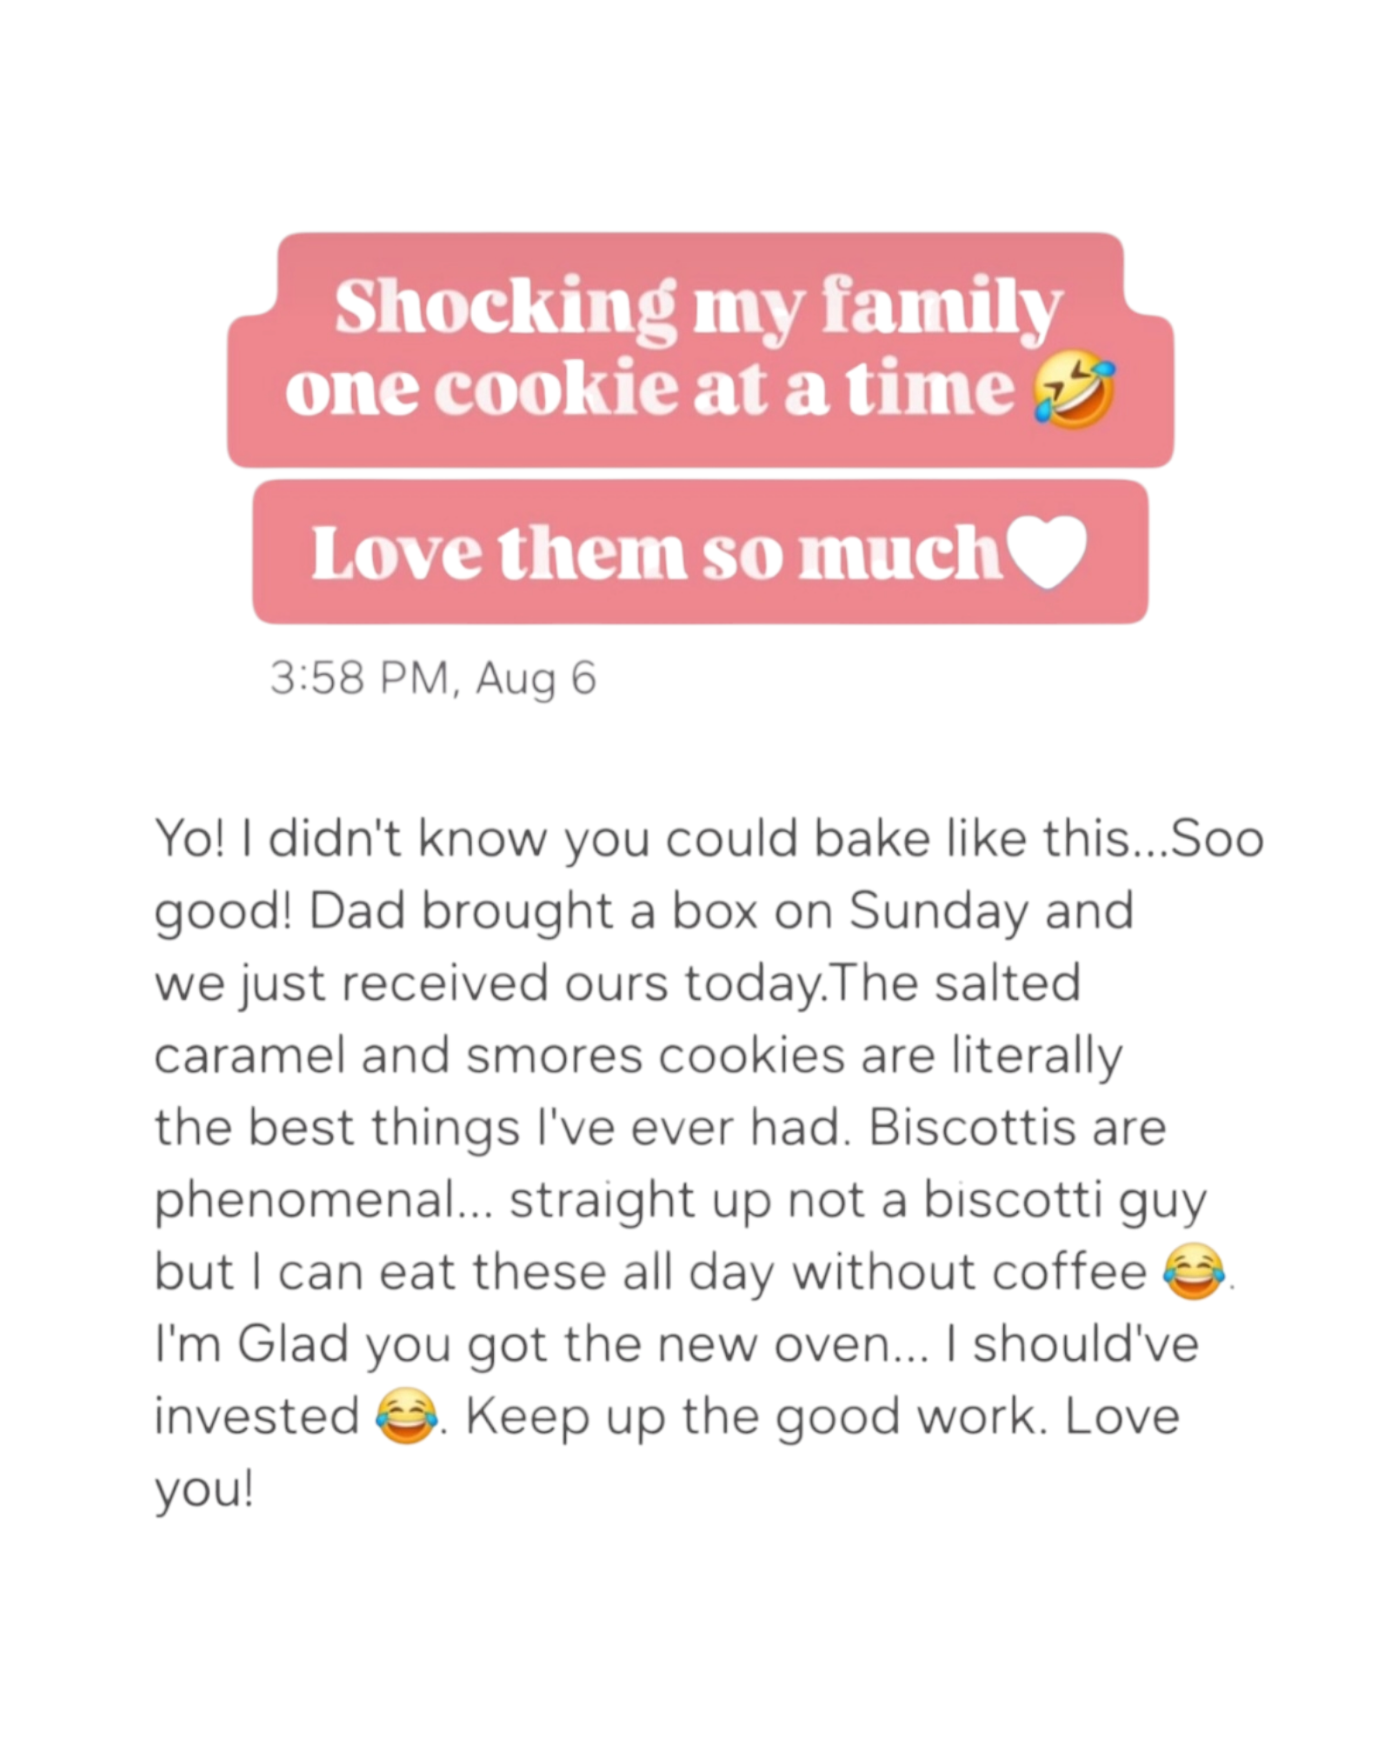1391x1739 pixels.
Task: Tap the "Love them so much" caption
Action: click(x=656, y=553)
